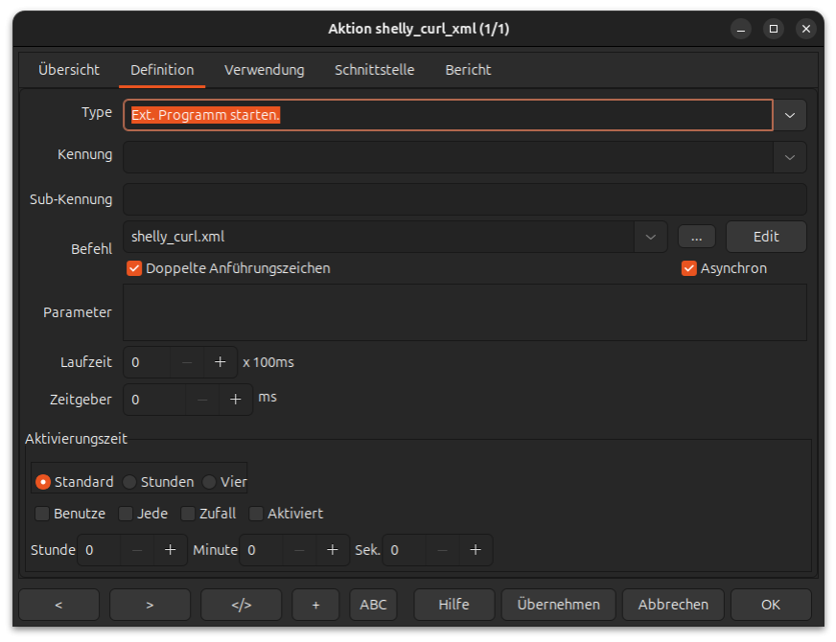The width and height of the screenshot is (836, 642).
Task: Open the Schnittstelle tab
Action: (x=375, y=70)
